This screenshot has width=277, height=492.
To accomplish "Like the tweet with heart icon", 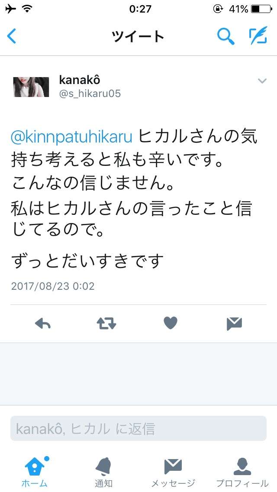I will [x=171, y=323].
